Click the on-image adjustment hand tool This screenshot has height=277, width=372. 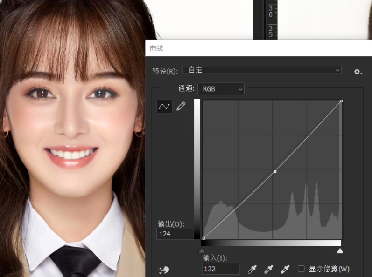click(164, 270)
